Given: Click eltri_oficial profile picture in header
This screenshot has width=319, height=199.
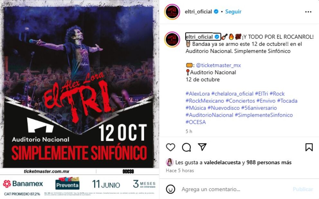Looking at the screenshot, I should 172,12.
